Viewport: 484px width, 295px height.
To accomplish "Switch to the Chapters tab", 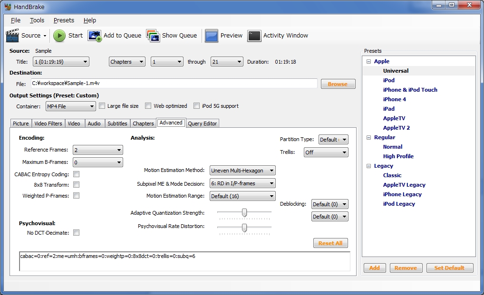I will (x=143, y=124).
